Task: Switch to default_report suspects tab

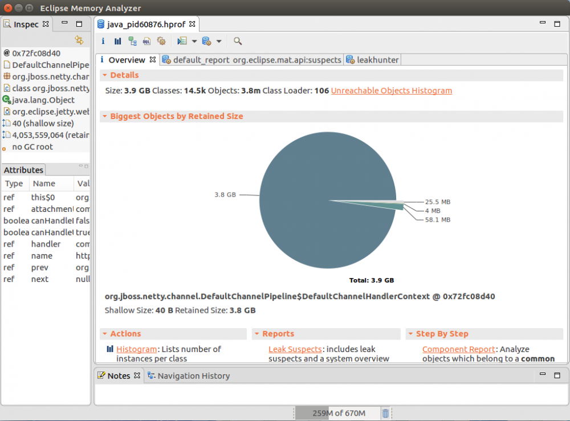Action: click(252, 60)
